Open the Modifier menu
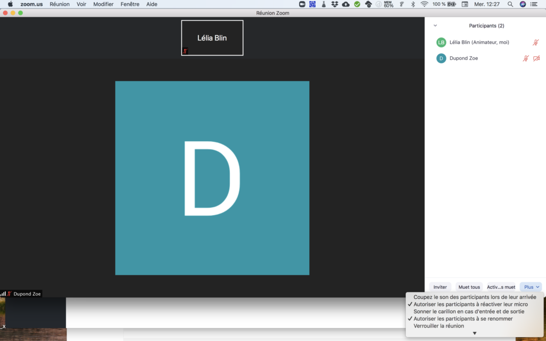This screenshot has width=546, height=341. click(x=103, y=4)
